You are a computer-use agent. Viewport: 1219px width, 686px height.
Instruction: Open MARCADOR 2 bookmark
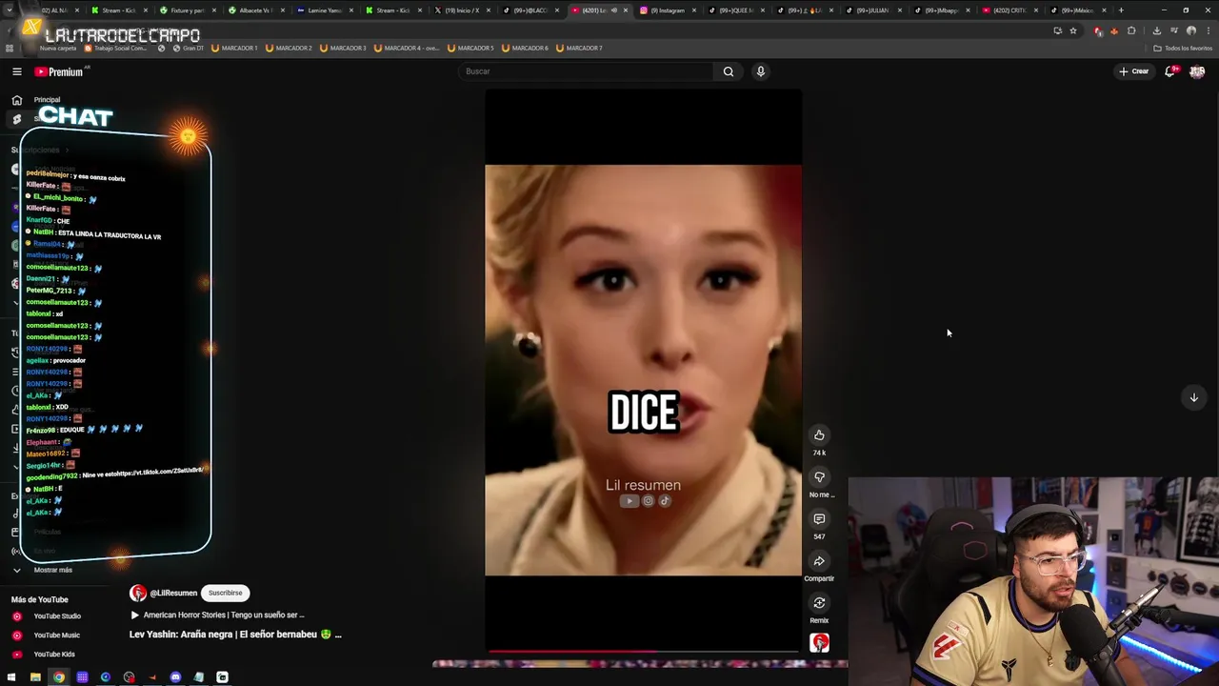tap(289, 48)
